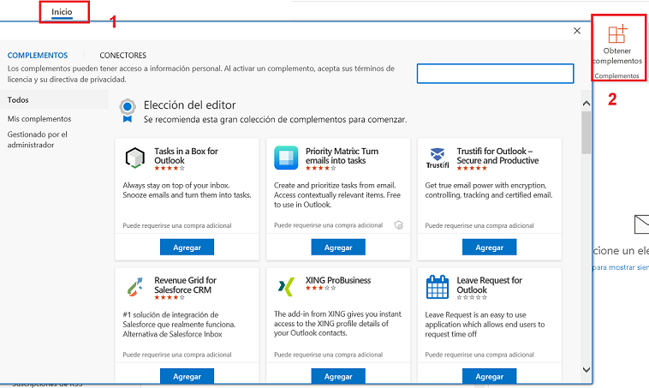Click the Priority Matrix app icon
This screenshot has width=649, height=388.
tap(286, 158)
